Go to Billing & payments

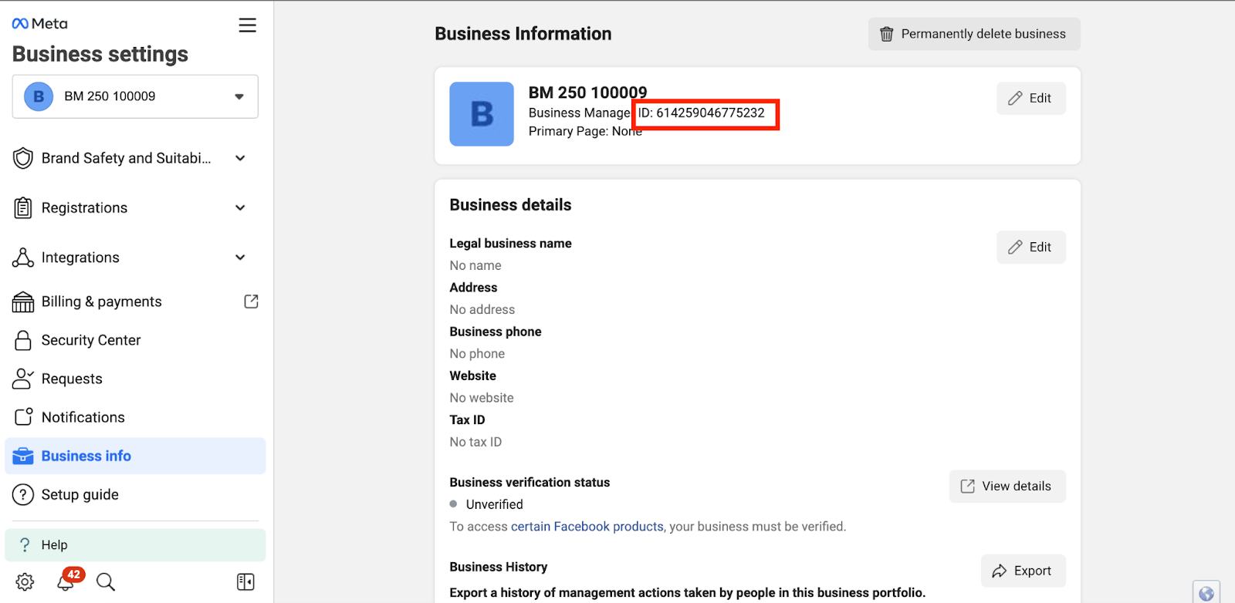click(x=135, y=301)
